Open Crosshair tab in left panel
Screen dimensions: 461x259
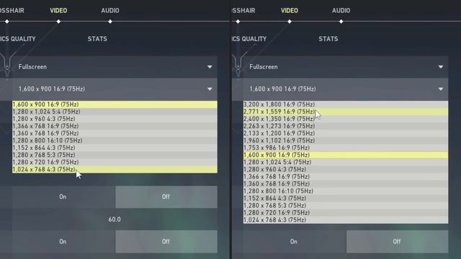pyautogui.click(x=12, y=11)
